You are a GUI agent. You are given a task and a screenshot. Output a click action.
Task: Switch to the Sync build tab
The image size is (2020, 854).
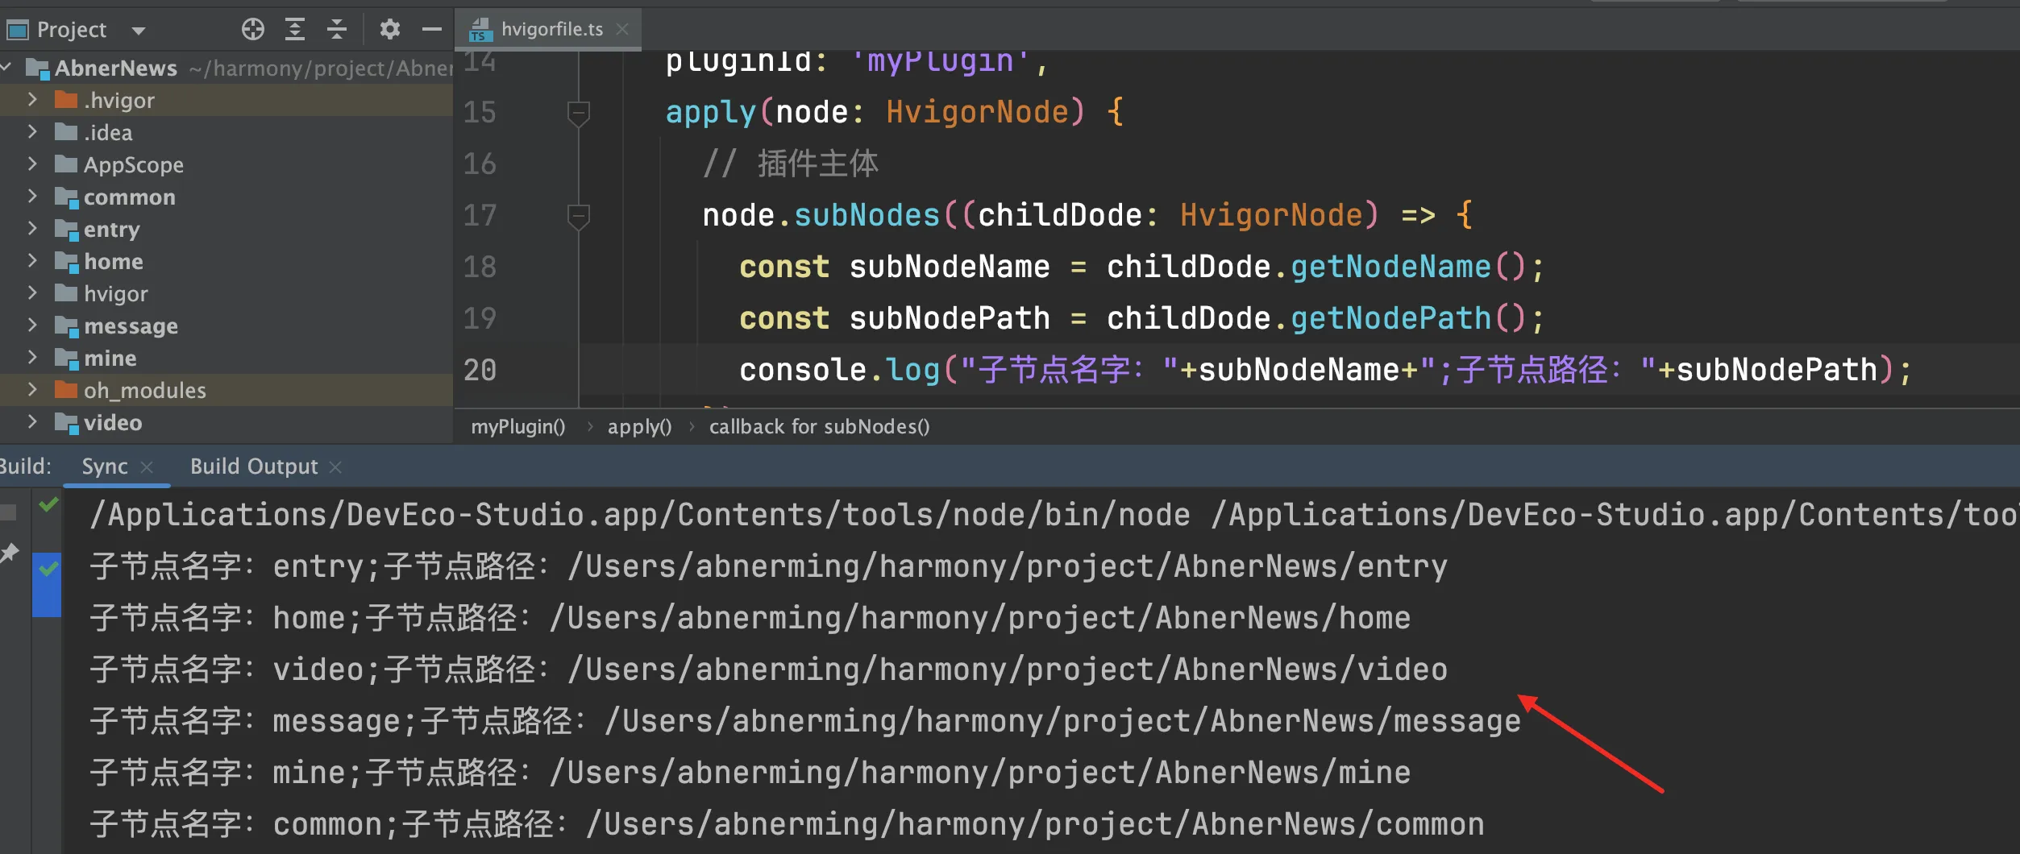coord(105,466)
